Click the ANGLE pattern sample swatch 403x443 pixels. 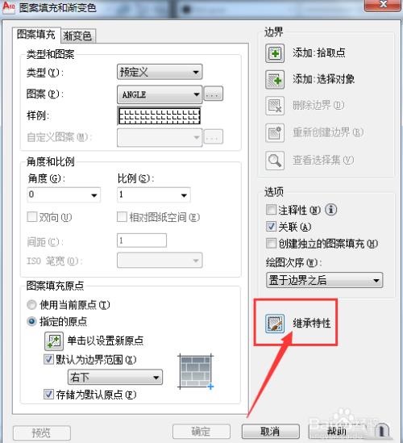coord(160,116)
